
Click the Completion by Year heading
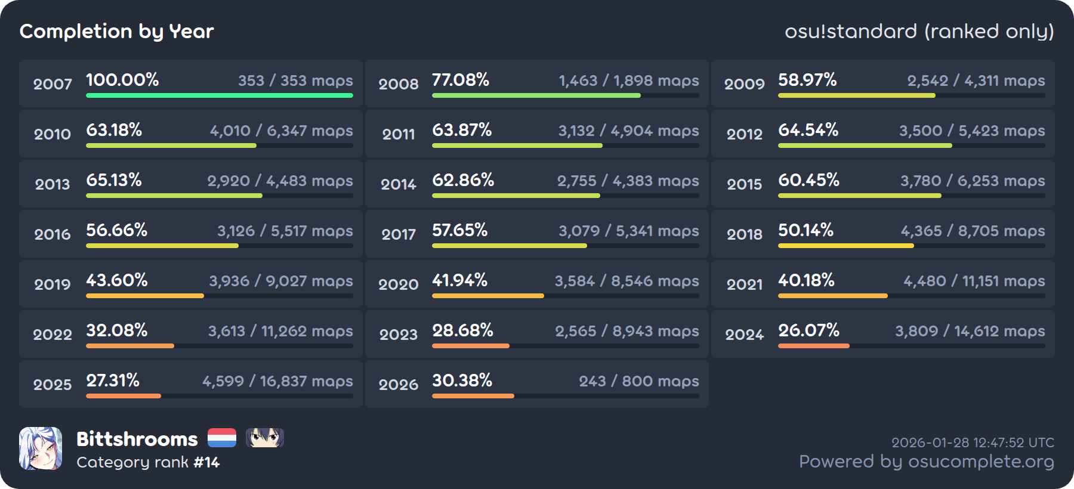[x=117, y=31]
